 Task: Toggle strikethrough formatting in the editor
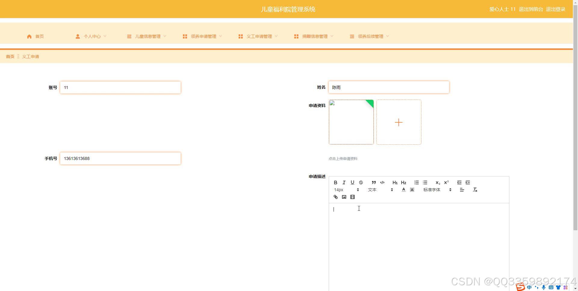[x=361, y=182]
